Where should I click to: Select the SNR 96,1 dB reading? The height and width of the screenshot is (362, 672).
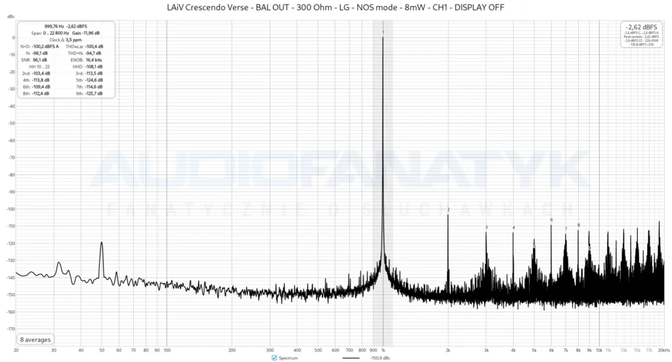[34, 60]
